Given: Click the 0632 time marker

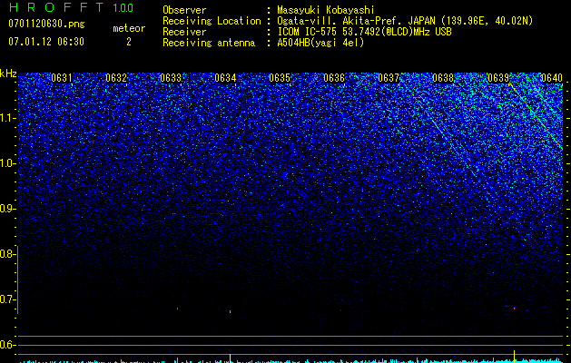Looking at the screenshot, I should [116, 78].
